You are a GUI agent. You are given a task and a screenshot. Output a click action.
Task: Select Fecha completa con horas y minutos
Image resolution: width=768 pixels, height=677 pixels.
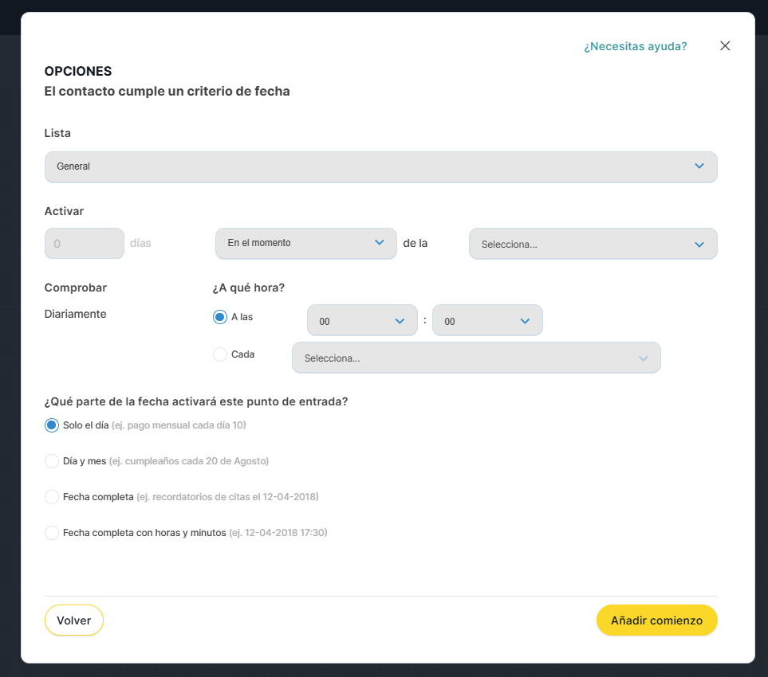click(x=52, y=533)
